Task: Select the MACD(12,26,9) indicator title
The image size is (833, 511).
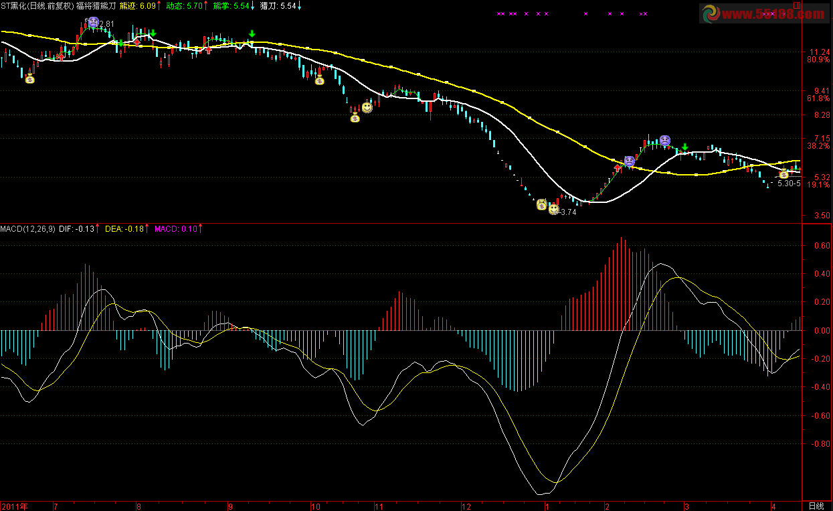Action: click(27, 229)
